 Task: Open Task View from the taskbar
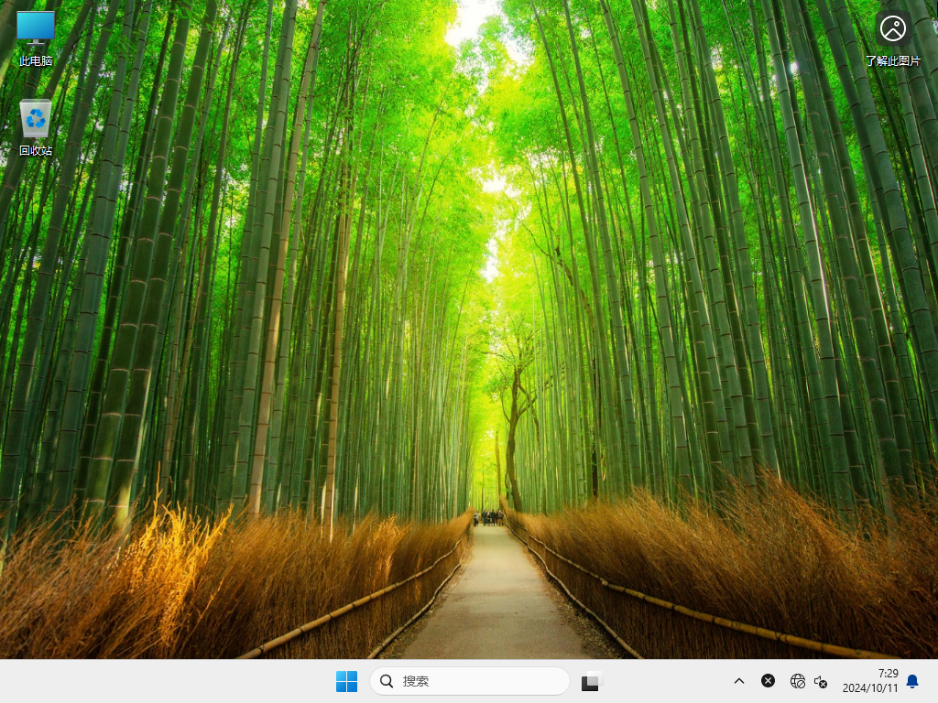pos(592,681)
